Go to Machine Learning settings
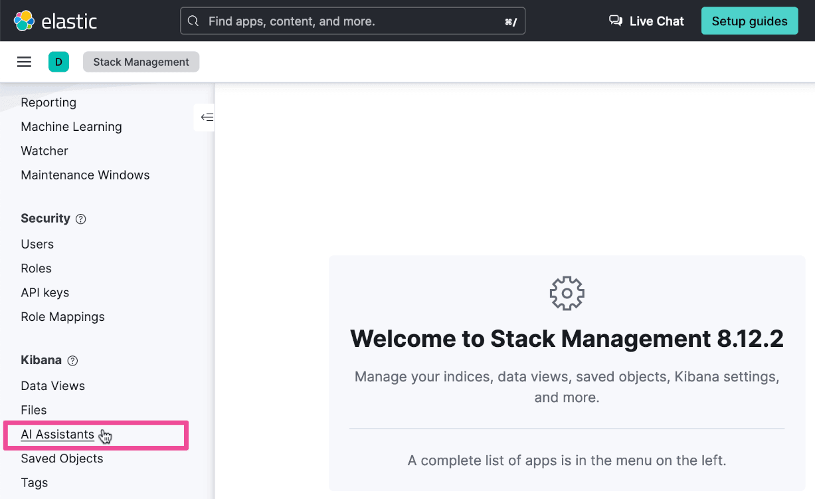Screen dimensions: 815x499 pyautogui.click(x=71, y=127)
